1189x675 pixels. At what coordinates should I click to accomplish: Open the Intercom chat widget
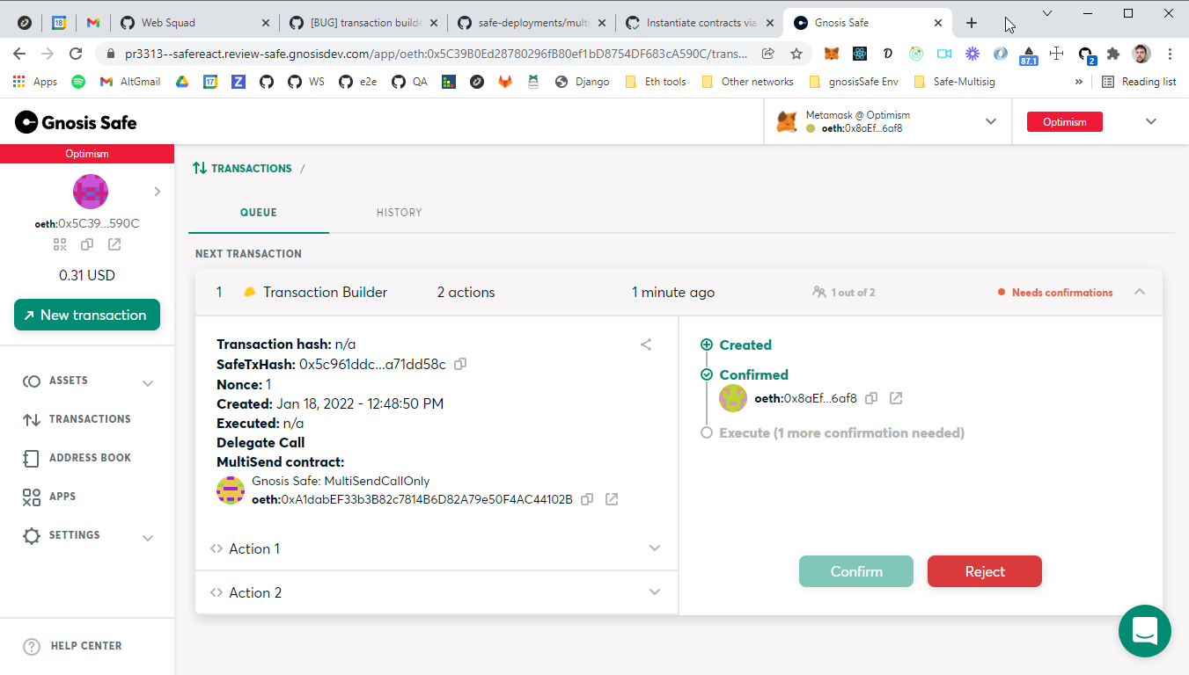1145,631
